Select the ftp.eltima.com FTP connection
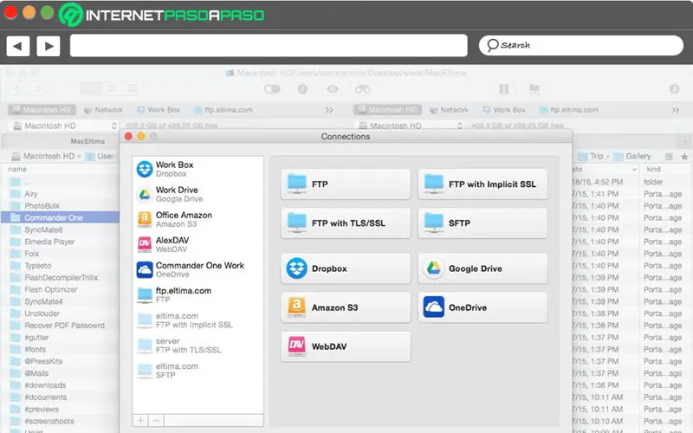Image resolution: width=693 pixels, height=433 pixels. pos(198,294)
